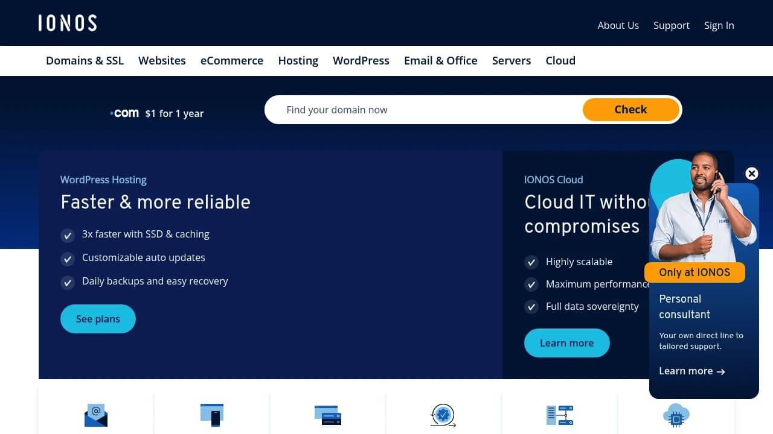Click 'Customizable auto updates' text
The width and height of the screenshot is (773, 434).
tap(144, 257)
